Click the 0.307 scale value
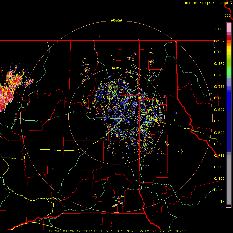The image size is (233, 233). pyautogui.click(x=219, y=179)
